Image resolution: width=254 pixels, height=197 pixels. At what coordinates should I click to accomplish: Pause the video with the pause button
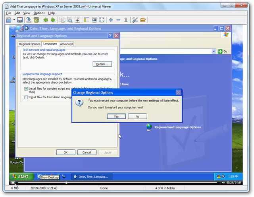pos(13,182)
